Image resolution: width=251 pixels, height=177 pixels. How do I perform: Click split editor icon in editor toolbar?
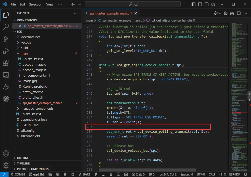[x=239, y=13]
